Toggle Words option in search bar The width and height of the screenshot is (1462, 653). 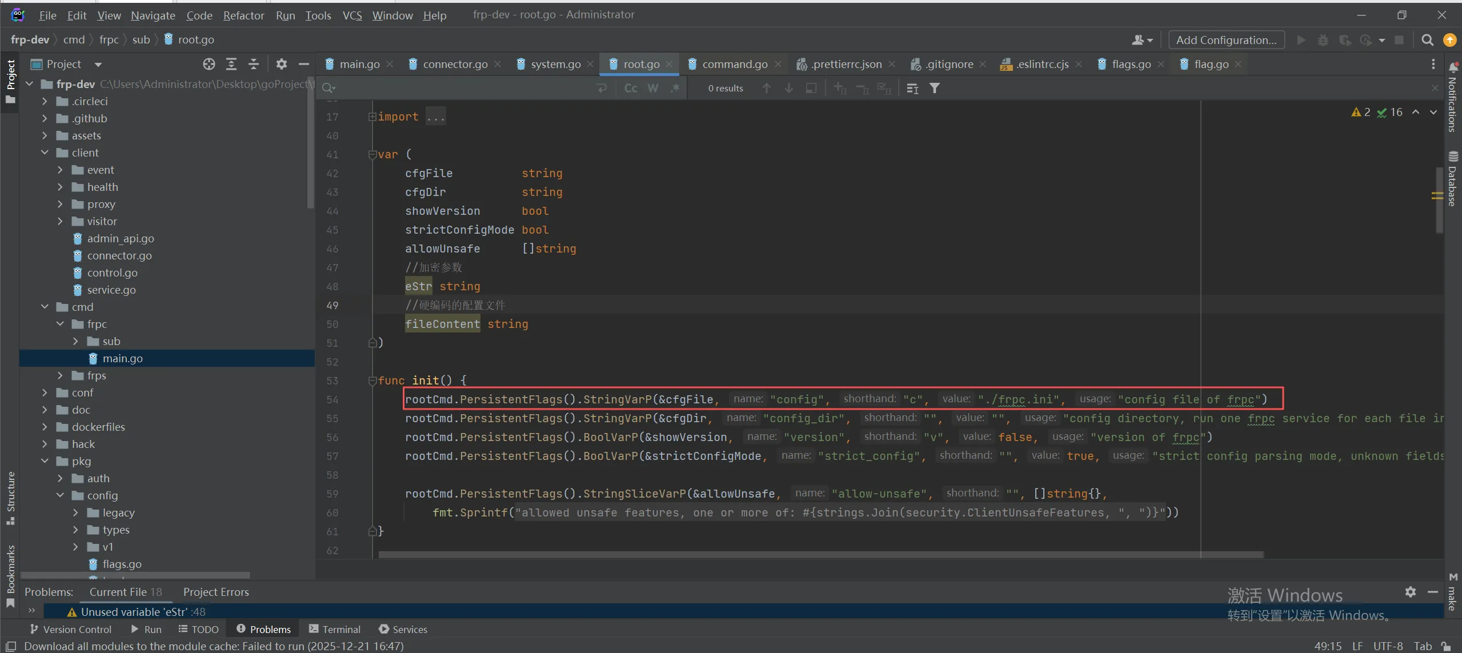653,88
